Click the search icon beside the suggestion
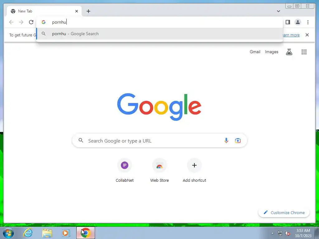Viewport: 319px width, 239px height. pyautogui.click(x=44, y=34)
